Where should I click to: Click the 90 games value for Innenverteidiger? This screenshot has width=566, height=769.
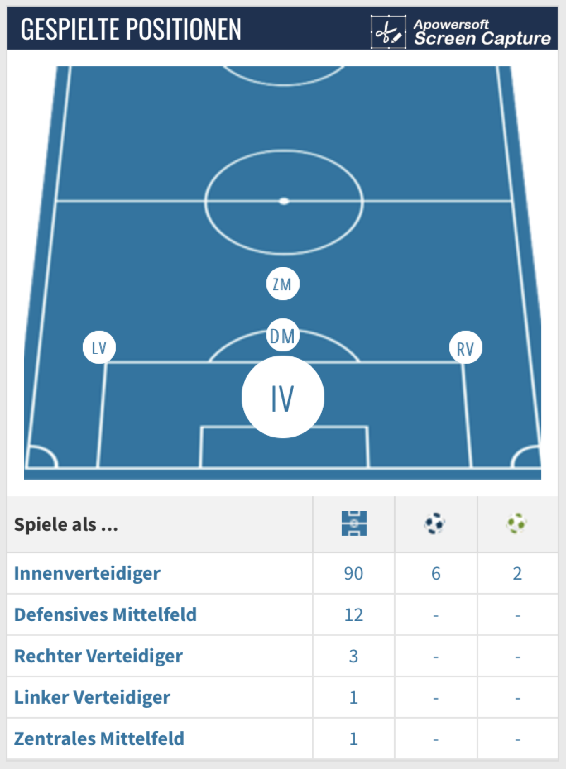point(353,573)
